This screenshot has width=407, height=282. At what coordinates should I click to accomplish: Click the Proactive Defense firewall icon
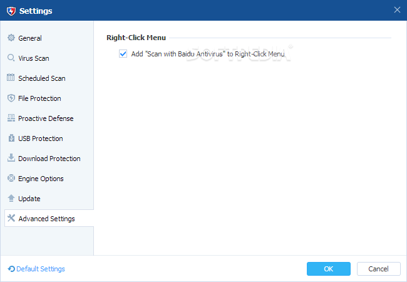click(11, 118)
